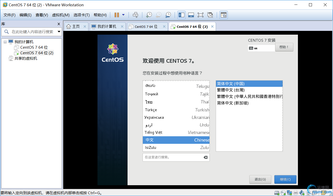Toggle the library sidebar view button
The height and width of the screenshot is (196, 333).
181,15
